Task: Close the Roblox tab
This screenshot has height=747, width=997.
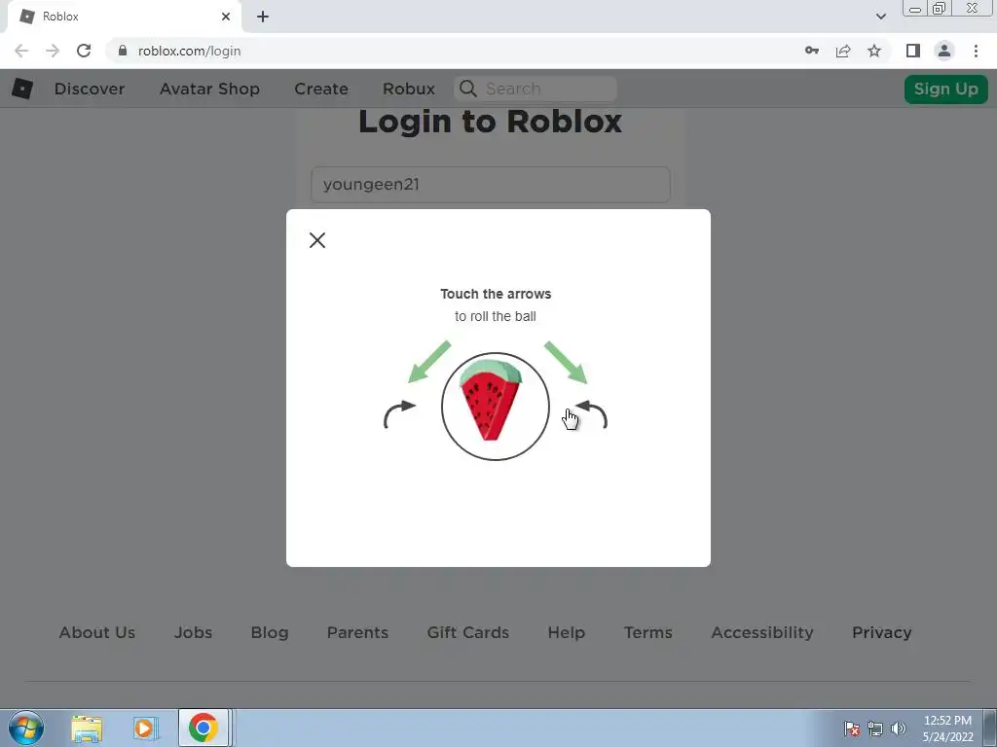Action: [x=226, y=17]
